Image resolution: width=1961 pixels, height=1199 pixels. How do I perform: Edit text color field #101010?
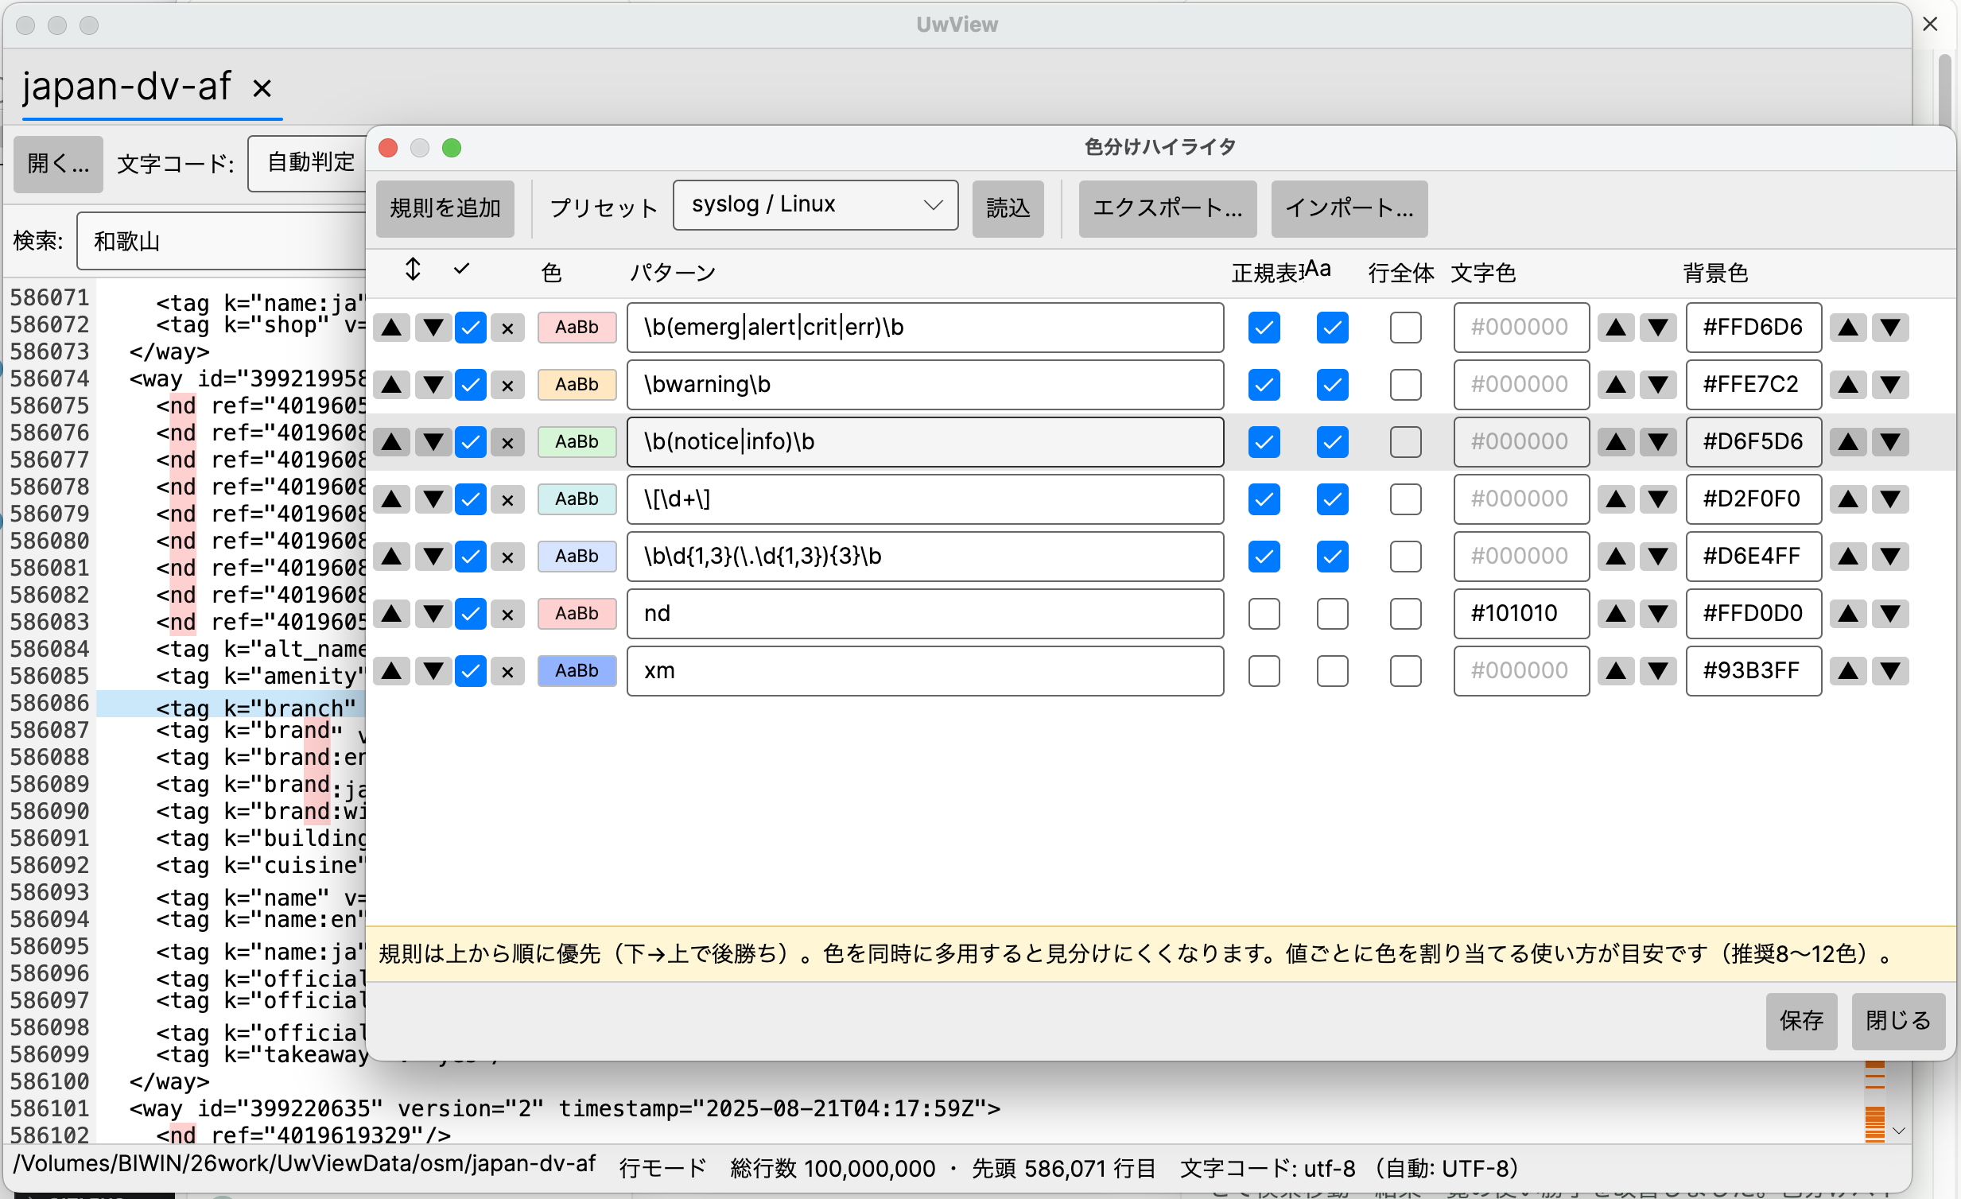tap(1521, 615)
